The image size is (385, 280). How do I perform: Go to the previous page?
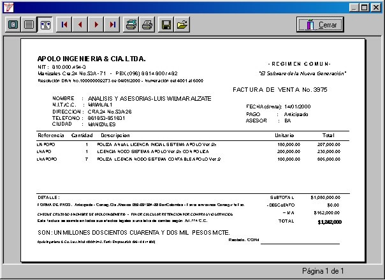click(80, 25)
